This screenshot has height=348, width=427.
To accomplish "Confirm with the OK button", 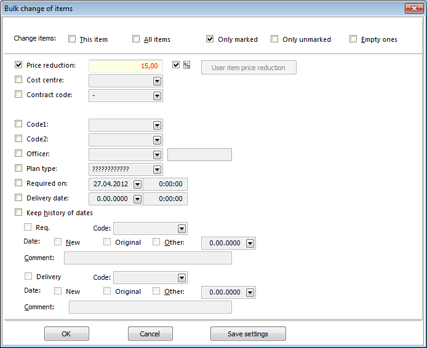I will tap(66, 334).
